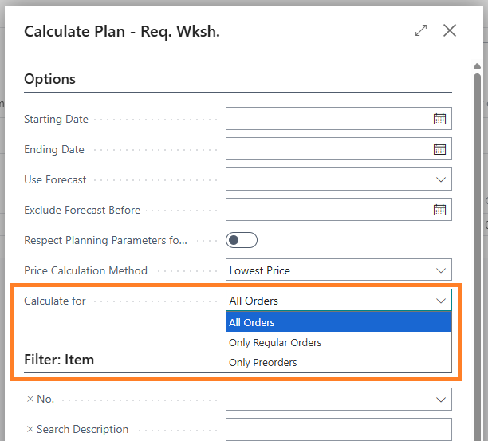Open the Exclude Forecast Before calendar picker

pyautogui.click(x=439, y=210)
